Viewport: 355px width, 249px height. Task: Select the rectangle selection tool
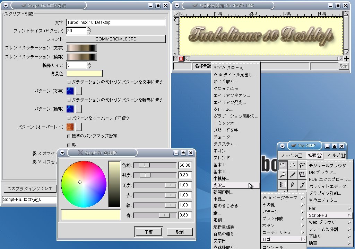(283, 165)
